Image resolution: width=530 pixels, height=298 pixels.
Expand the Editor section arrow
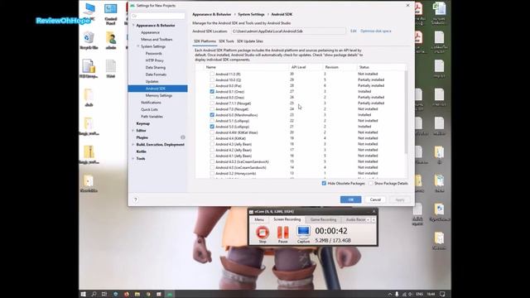click(133, 131)
